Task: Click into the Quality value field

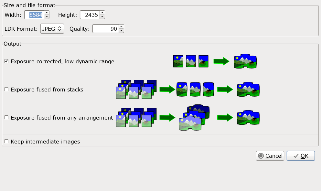Action: point(106,29)
